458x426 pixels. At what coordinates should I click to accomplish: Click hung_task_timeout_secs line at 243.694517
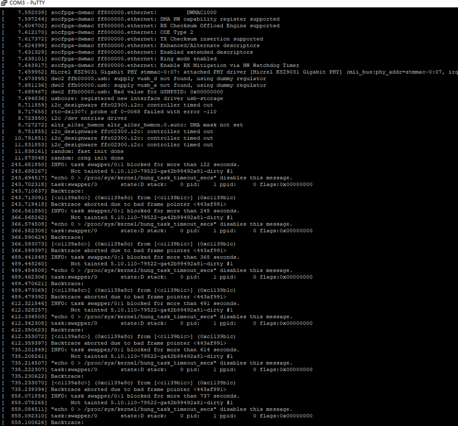147,178
